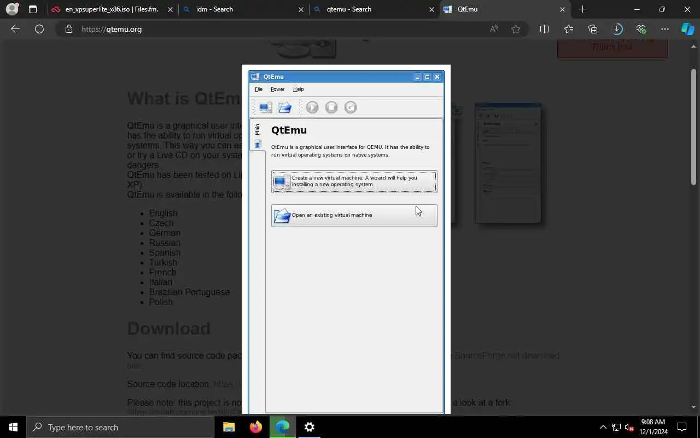700x438 pixels.
Task: Click the Stop toolbar icon
Action: pos(331,107)
